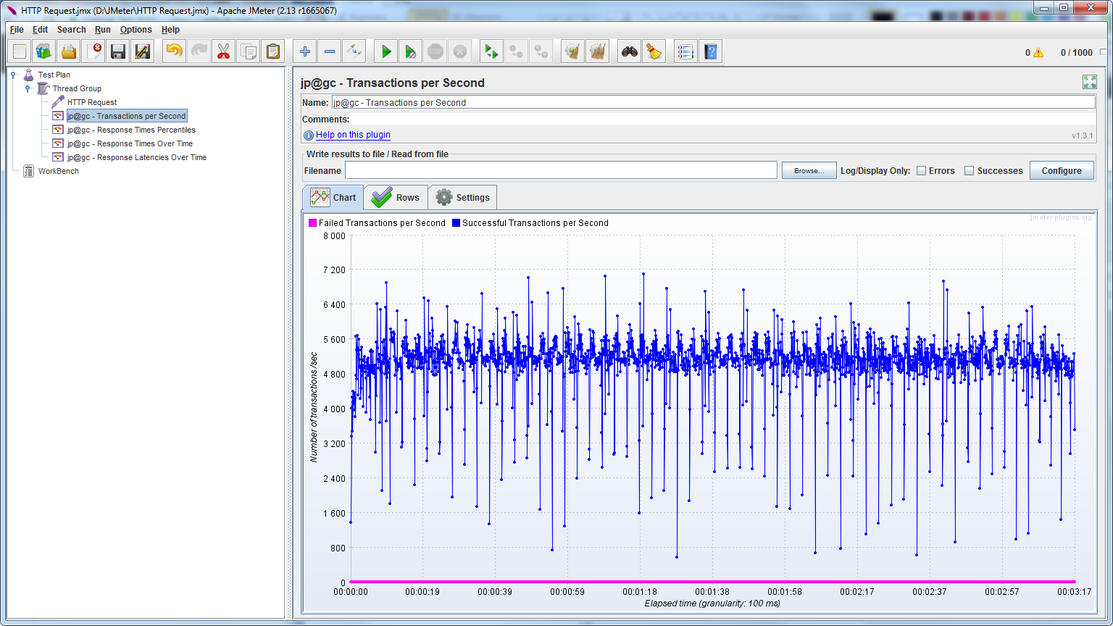Click into the Comments field
Screen dimensions: 1113x626
pos(723,119)
